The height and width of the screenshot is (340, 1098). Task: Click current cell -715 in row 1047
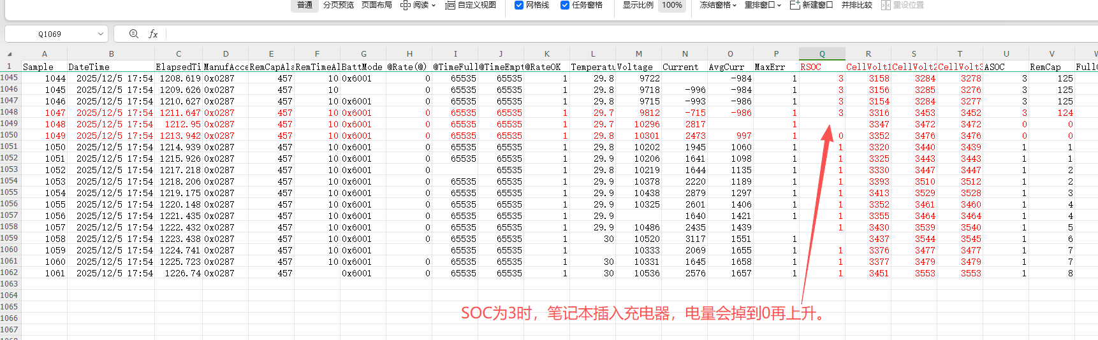point(684,113)
